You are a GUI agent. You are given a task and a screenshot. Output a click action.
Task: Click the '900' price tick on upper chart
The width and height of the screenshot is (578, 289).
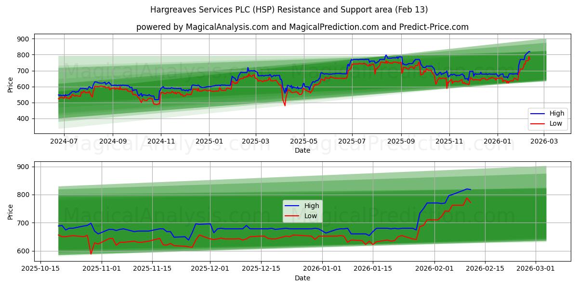click(x=24, y=39)
